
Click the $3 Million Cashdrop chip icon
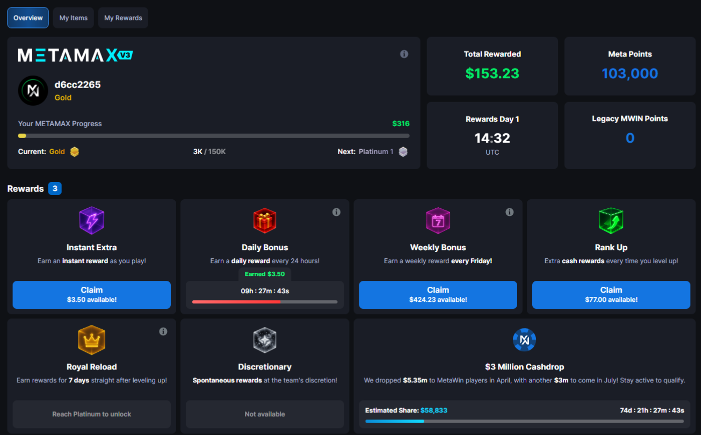coord(525,340)
